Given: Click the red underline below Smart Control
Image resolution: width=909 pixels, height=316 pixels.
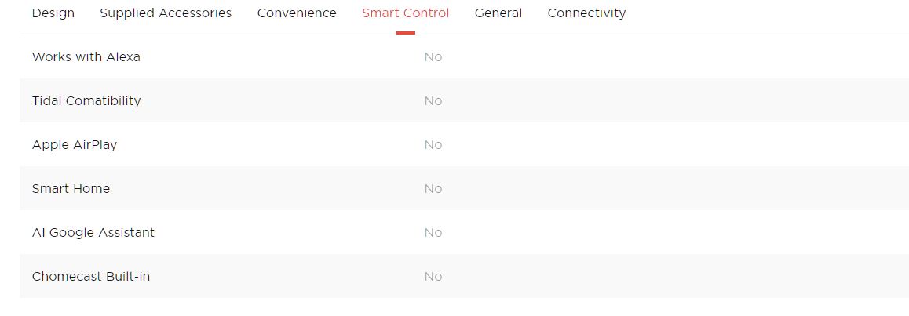Looking at the screenshot, I should pyautogui.click(x=406, y=33).
